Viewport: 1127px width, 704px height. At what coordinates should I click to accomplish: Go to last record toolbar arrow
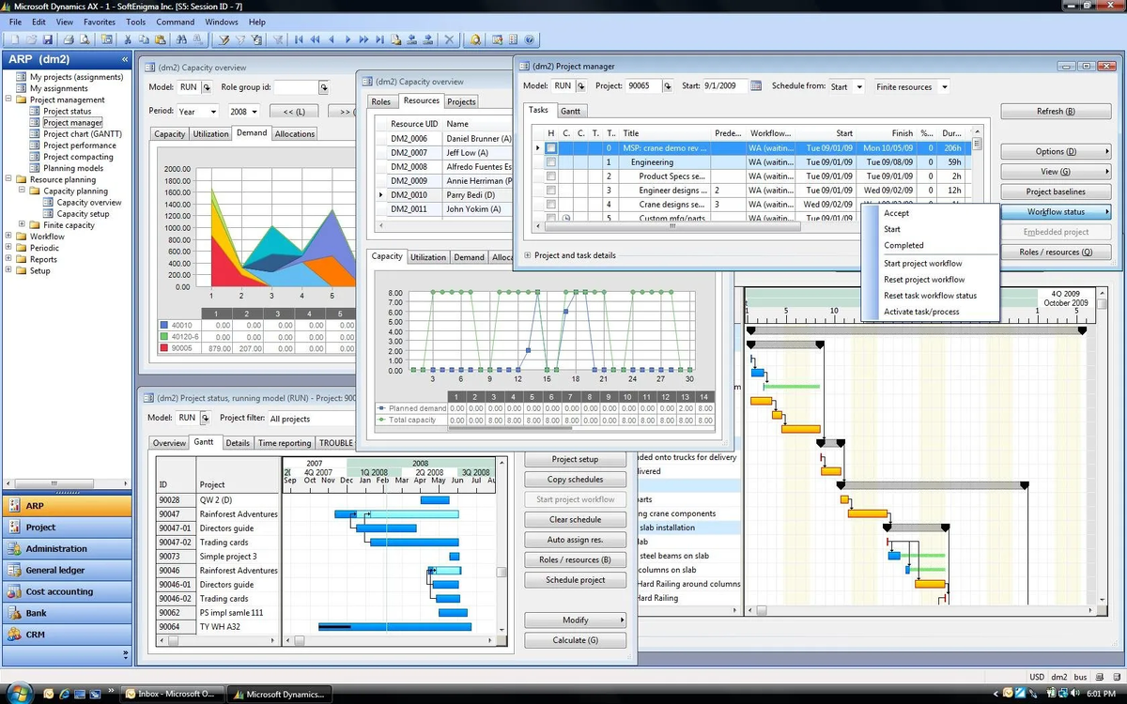point(380,39)
